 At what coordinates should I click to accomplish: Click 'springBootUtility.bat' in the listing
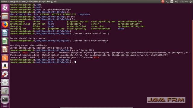131,26
